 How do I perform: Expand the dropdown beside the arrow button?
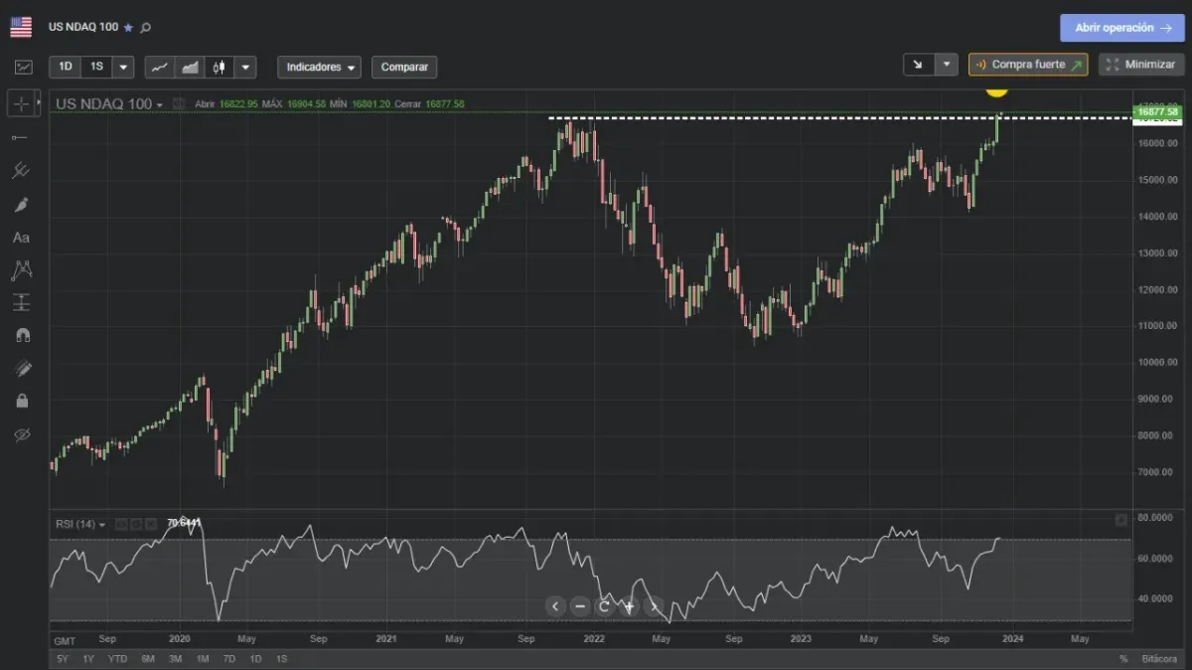(947, 65)
